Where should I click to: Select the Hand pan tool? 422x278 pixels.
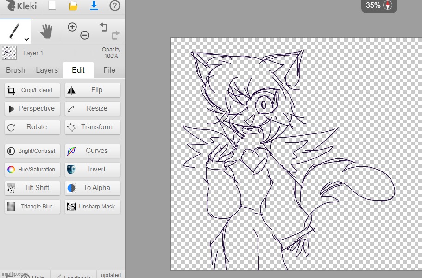46,32
